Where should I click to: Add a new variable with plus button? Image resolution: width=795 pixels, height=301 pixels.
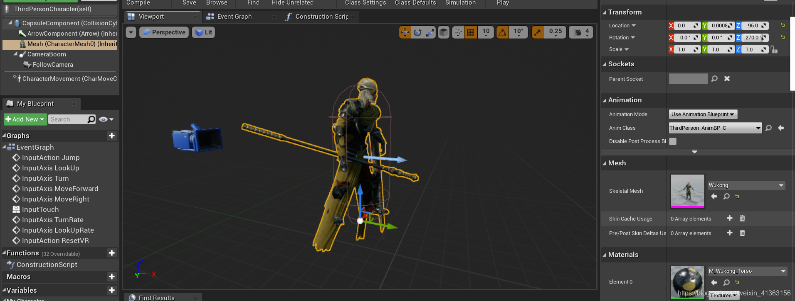[111, 290]
